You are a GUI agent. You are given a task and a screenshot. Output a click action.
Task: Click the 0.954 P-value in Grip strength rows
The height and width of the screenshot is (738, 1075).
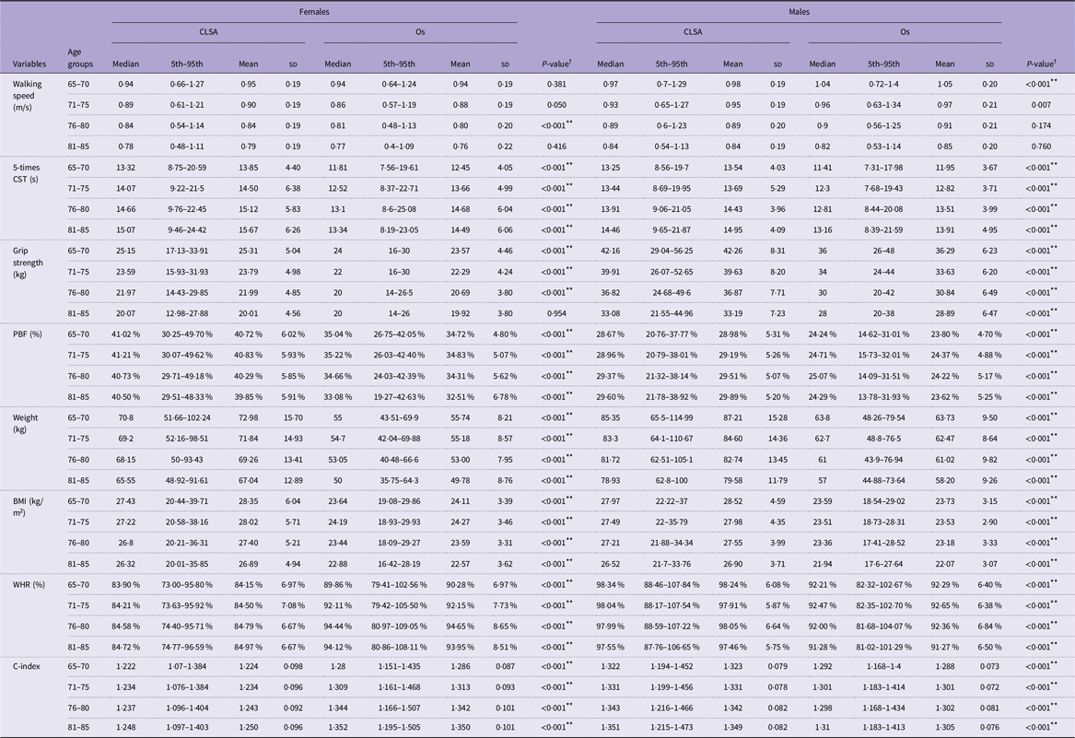pos(554,312)
